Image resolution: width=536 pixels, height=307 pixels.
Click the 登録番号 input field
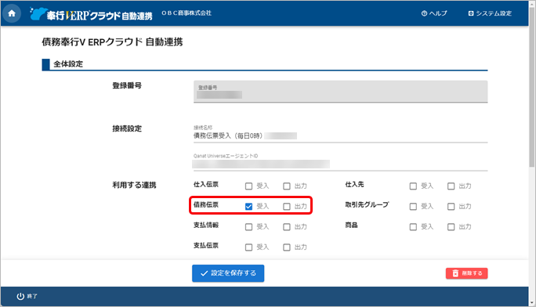340,91
